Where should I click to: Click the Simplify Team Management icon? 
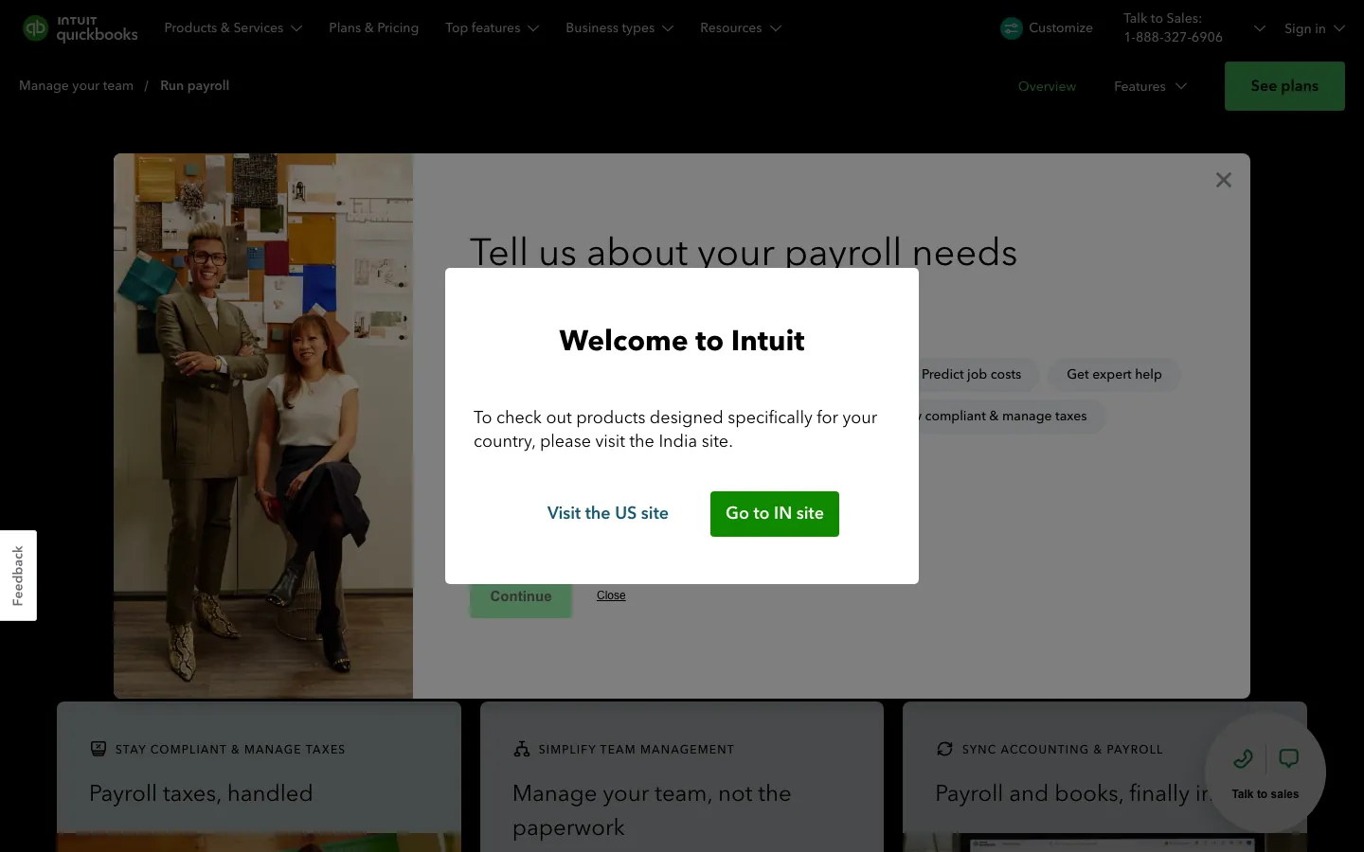[522, 749]
